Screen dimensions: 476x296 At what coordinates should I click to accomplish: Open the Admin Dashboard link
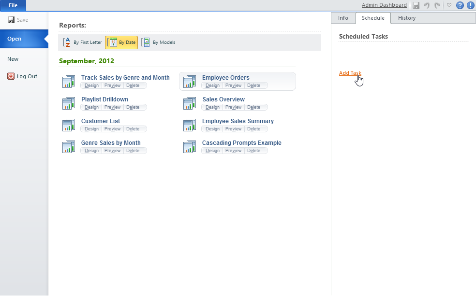[384, 5]
